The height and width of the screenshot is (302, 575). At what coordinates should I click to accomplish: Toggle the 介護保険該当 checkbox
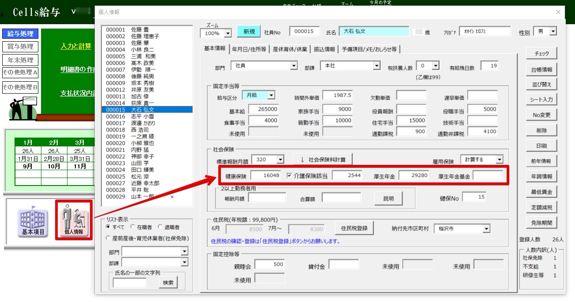pos(290,175)
